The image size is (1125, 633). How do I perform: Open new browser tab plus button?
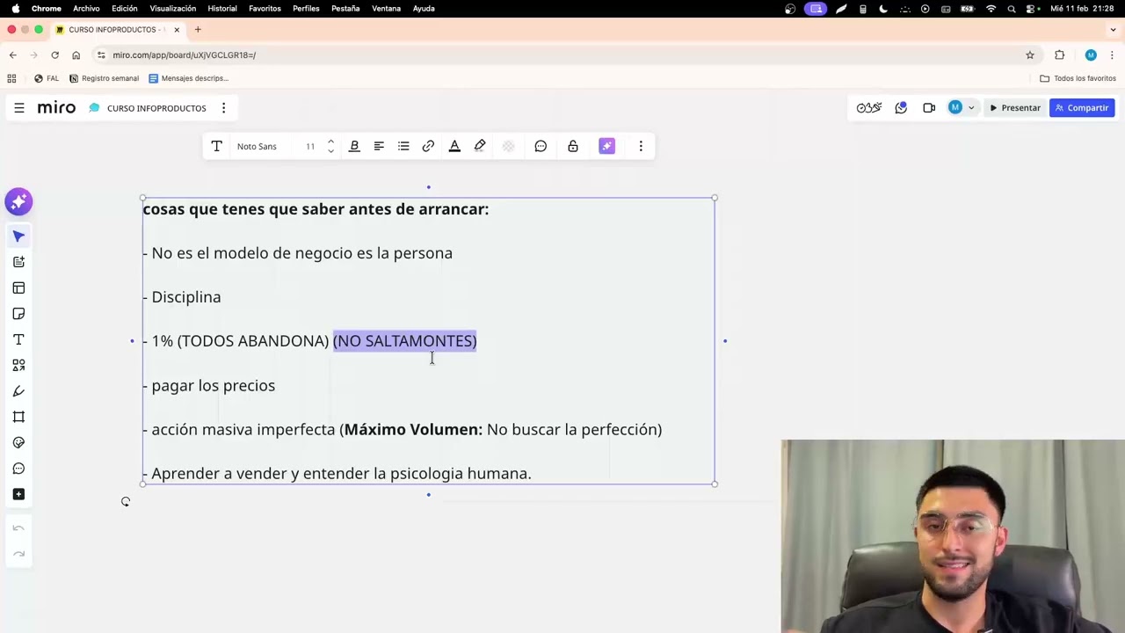pos(198,29)
